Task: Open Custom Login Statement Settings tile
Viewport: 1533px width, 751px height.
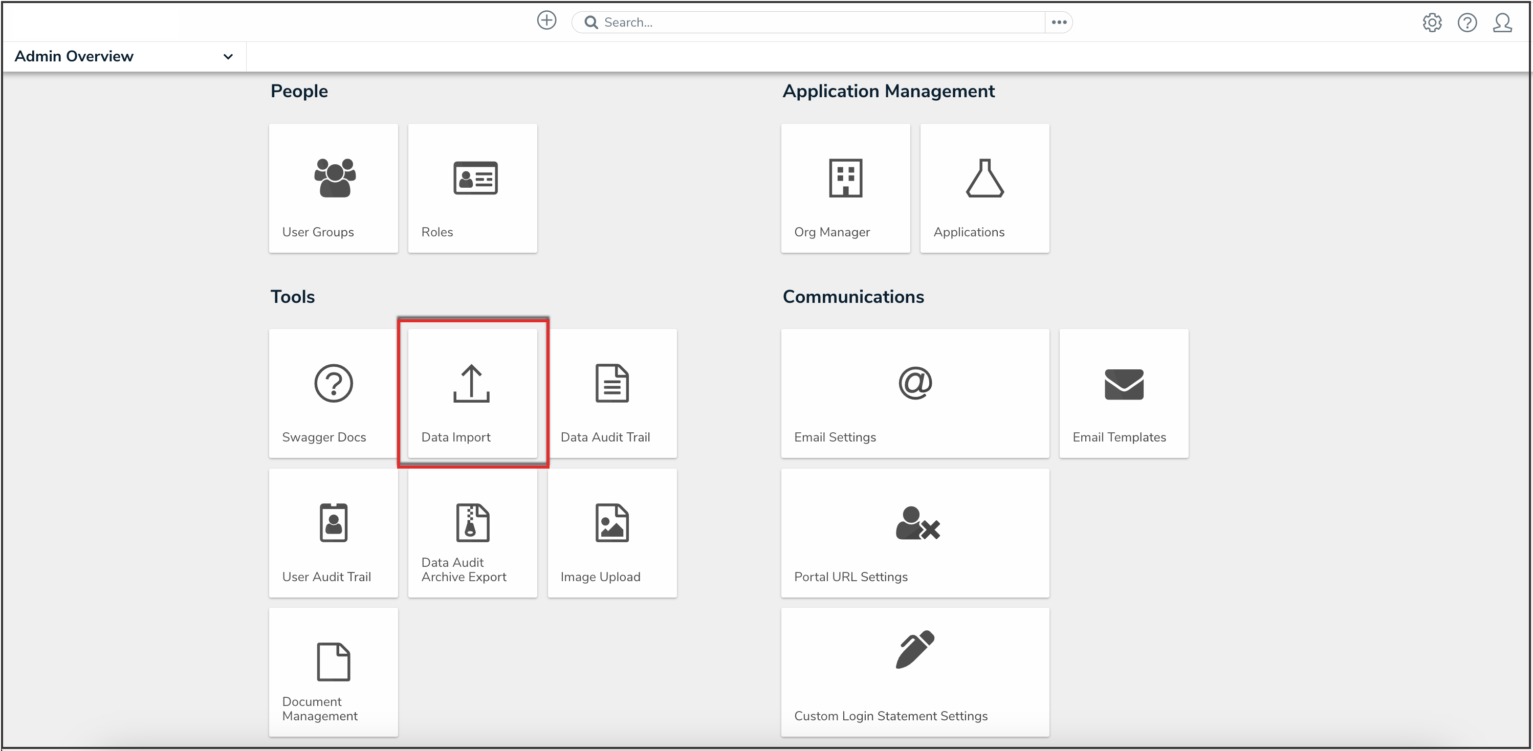Action: [915, 672]
